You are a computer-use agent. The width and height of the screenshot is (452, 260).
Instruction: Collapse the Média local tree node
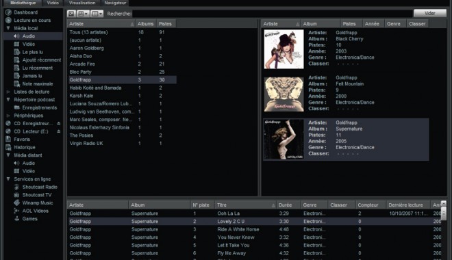tap(8, 28)
